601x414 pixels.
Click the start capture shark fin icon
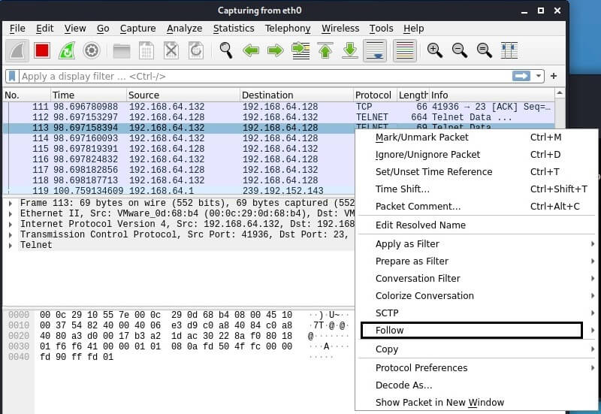17,50
